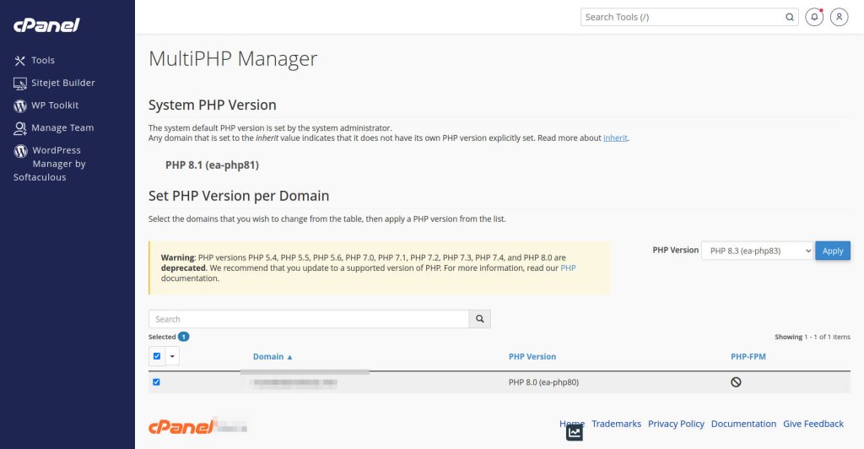Click the Selected count badge
Viewport: 864px width, 449px height.
coord(183,337)
